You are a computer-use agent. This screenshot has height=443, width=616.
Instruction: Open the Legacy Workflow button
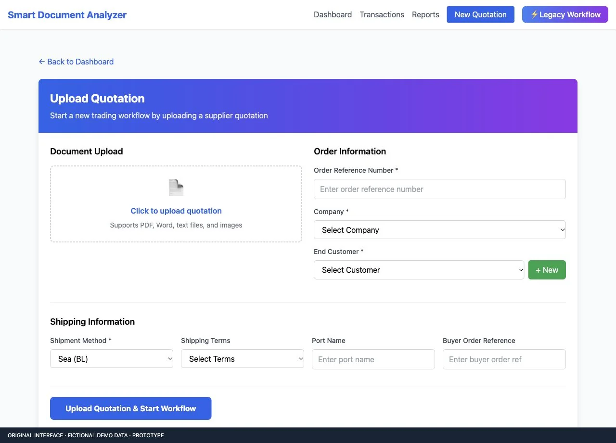pyautogui.click(x=565, y=14)
